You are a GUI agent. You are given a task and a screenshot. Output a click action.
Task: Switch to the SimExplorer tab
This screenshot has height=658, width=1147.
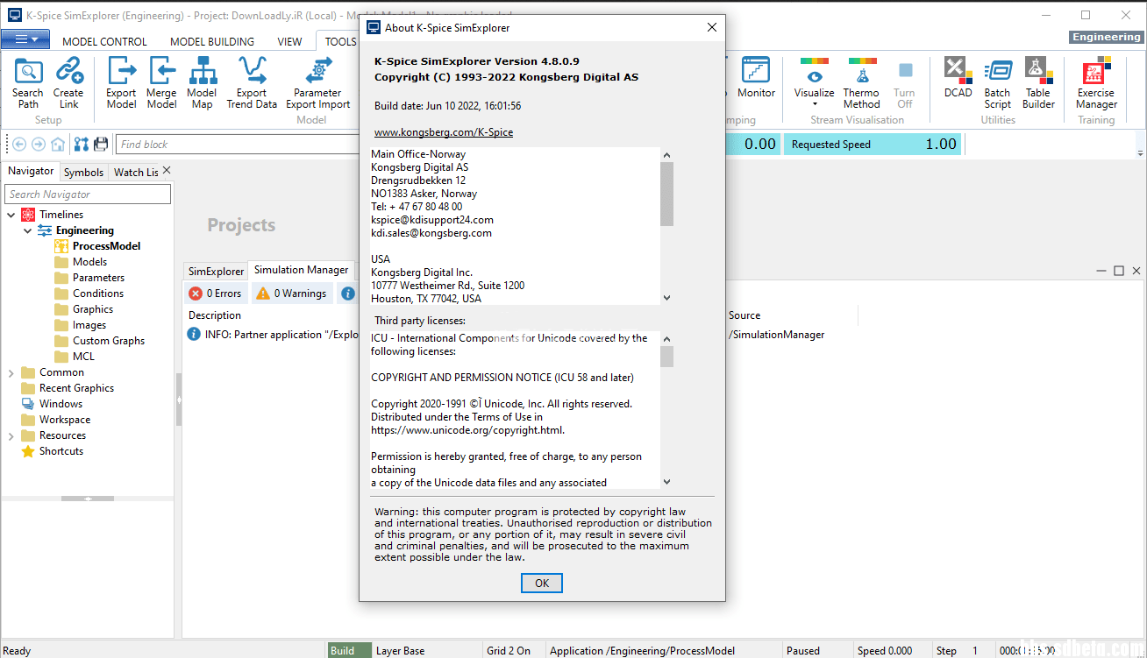[216, 272]
